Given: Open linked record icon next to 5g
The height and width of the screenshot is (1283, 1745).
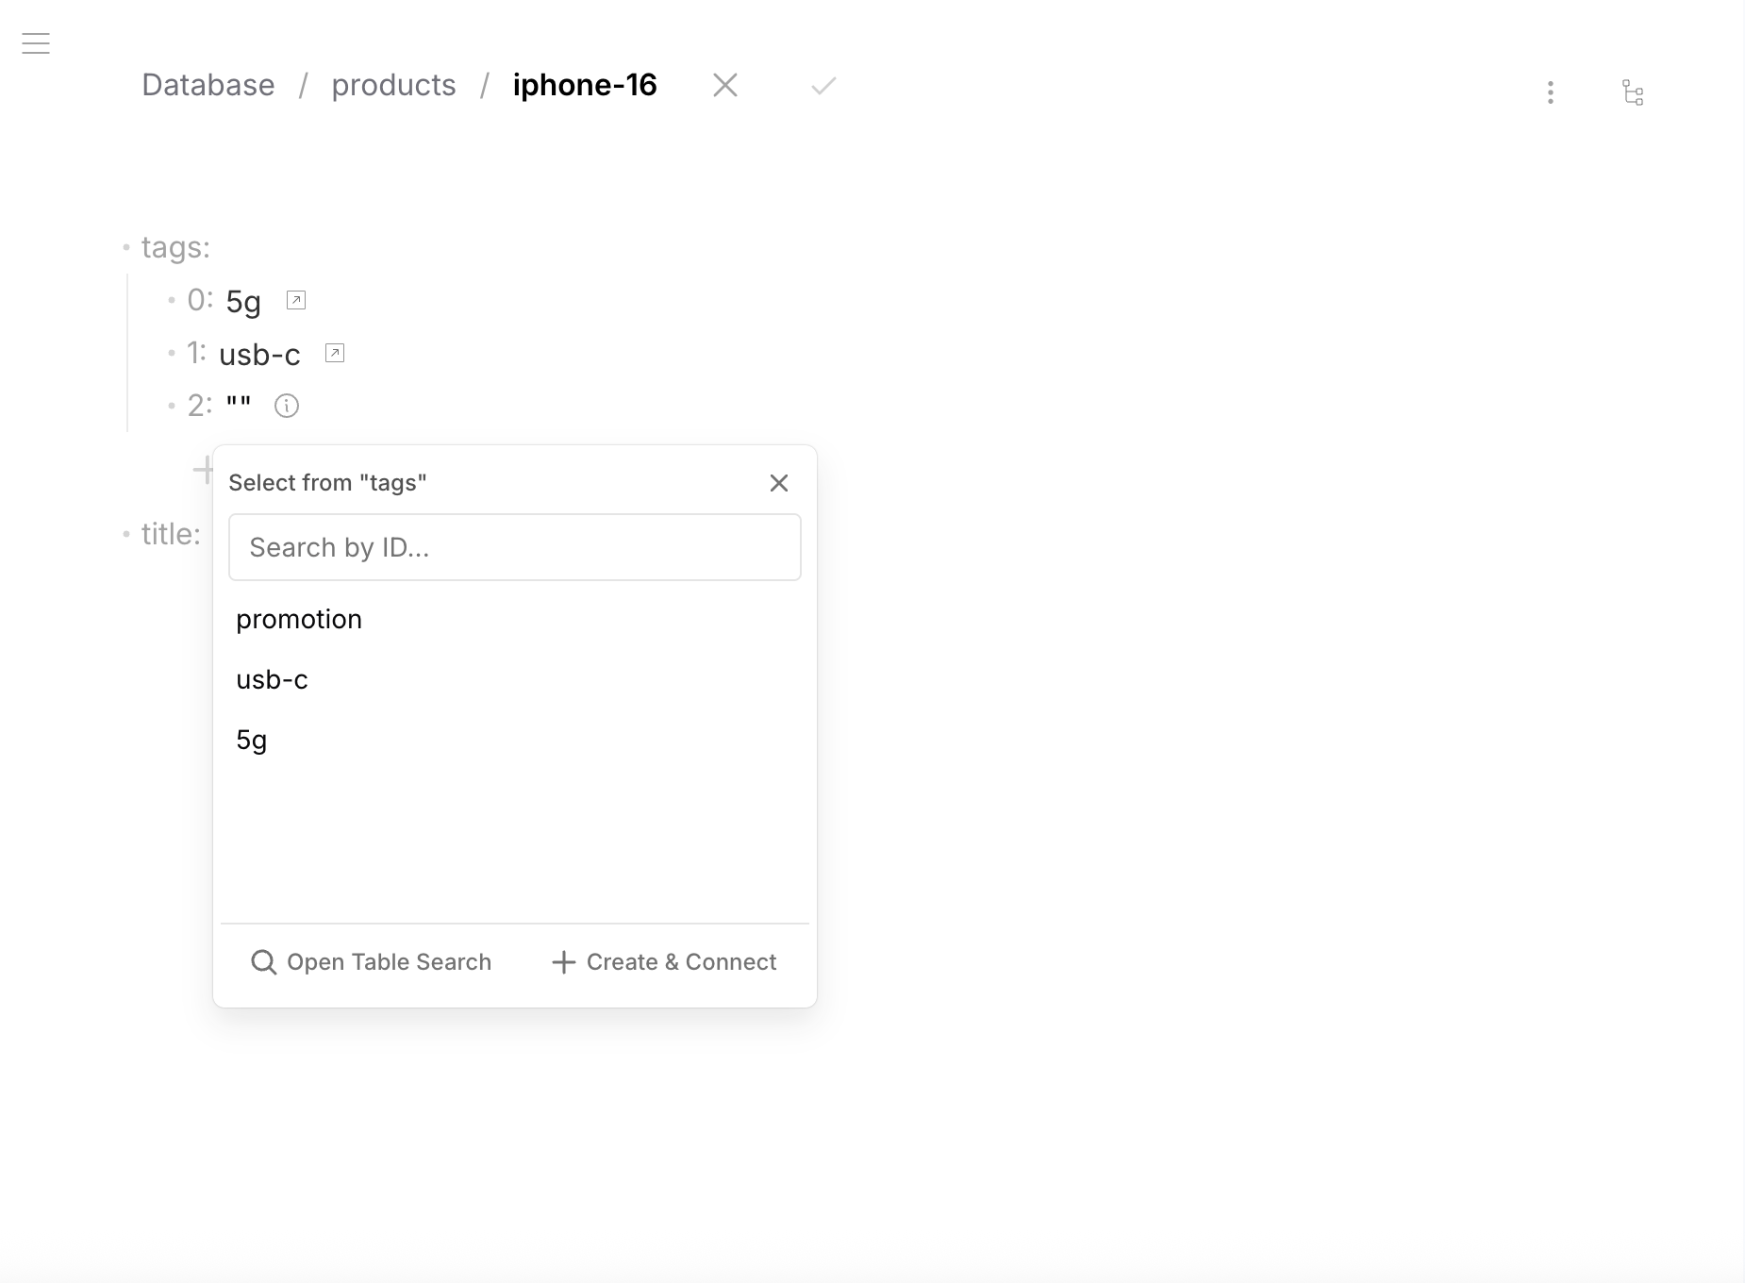Looking at the screenshot, I should [296, 301].
